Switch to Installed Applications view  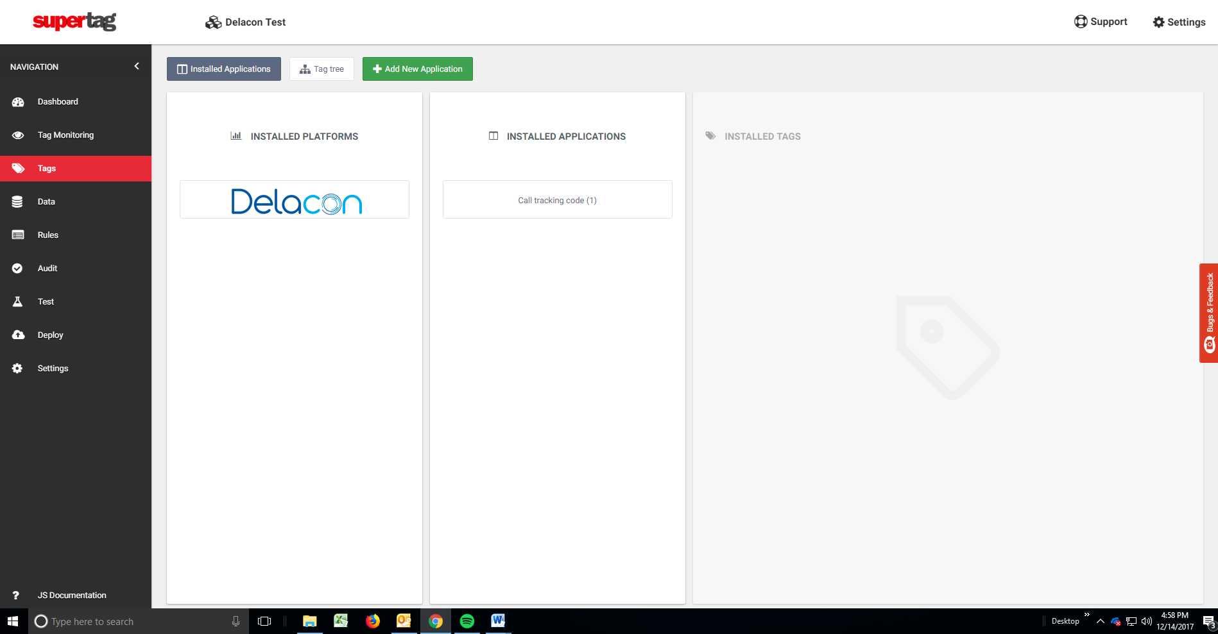224,69
